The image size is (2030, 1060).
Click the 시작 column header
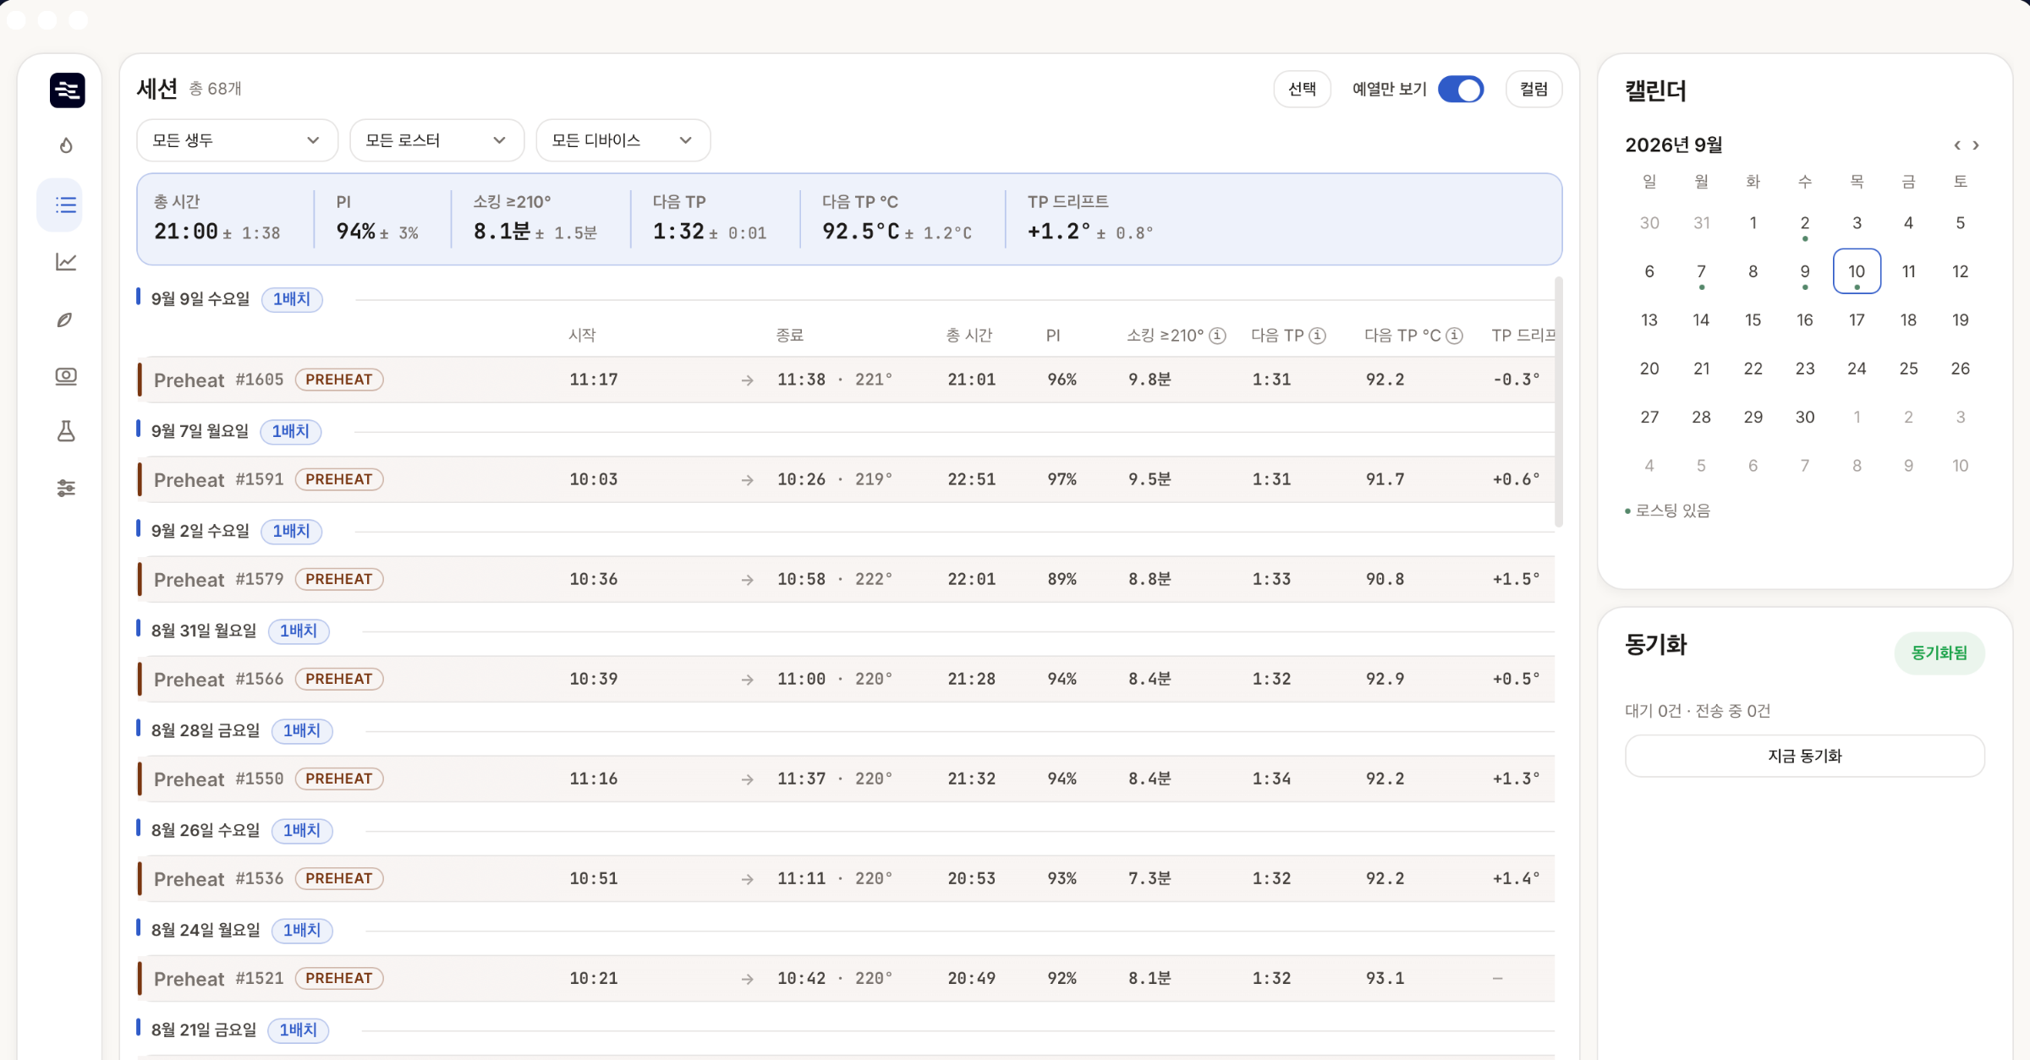pos(582,336)
